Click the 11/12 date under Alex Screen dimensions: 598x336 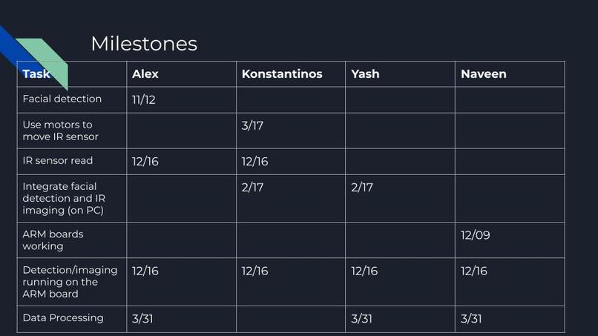[x=144, y=100]
